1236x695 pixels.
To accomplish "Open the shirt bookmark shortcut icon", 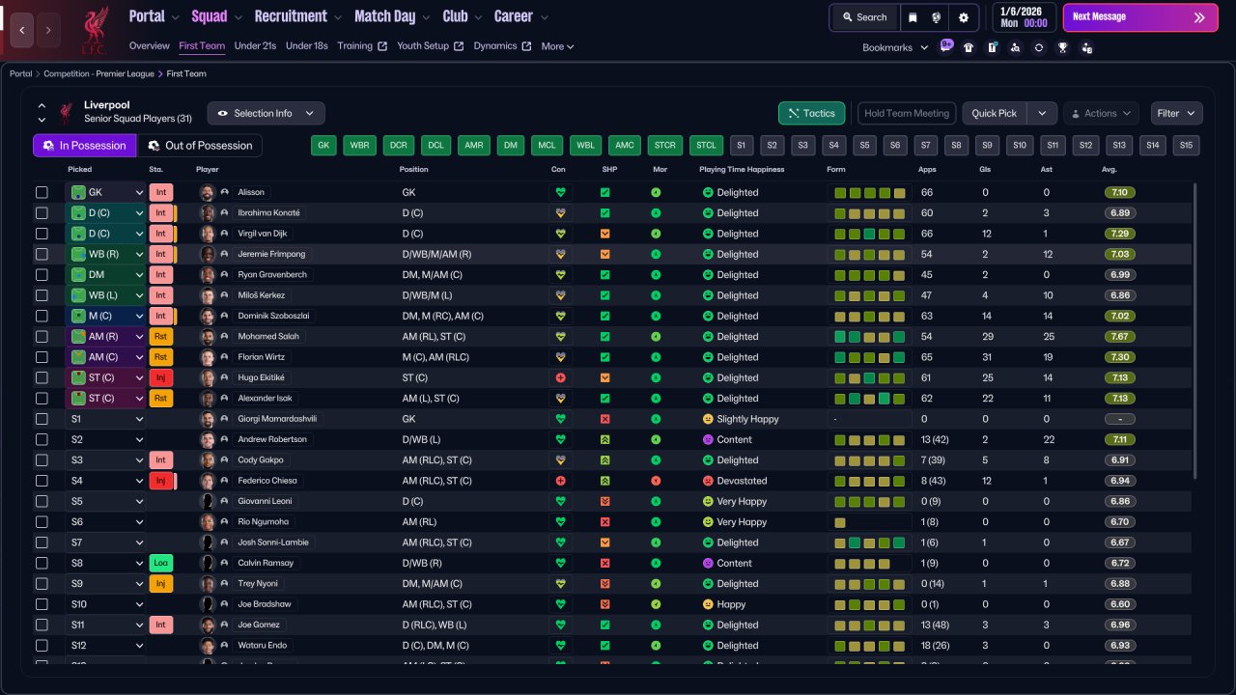I will [x=969, y=47].
